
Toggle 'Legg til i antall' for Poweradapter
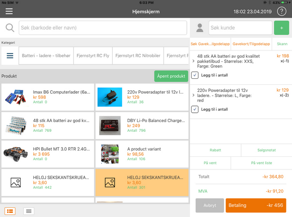tap(195, 109)
